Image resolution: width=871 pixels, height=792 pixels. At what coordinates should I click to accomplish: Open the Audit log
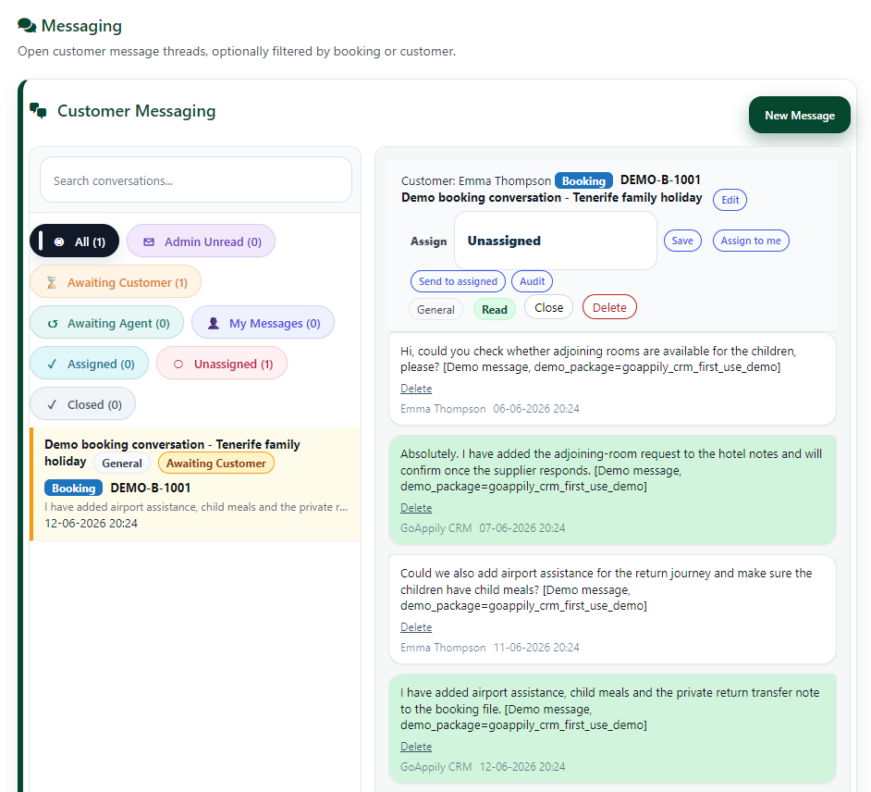click(x=532, y=281)
